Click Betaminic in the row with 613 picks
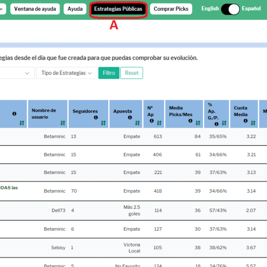The width and height of the screenshot is (267, 267). [x=54, y=137]
